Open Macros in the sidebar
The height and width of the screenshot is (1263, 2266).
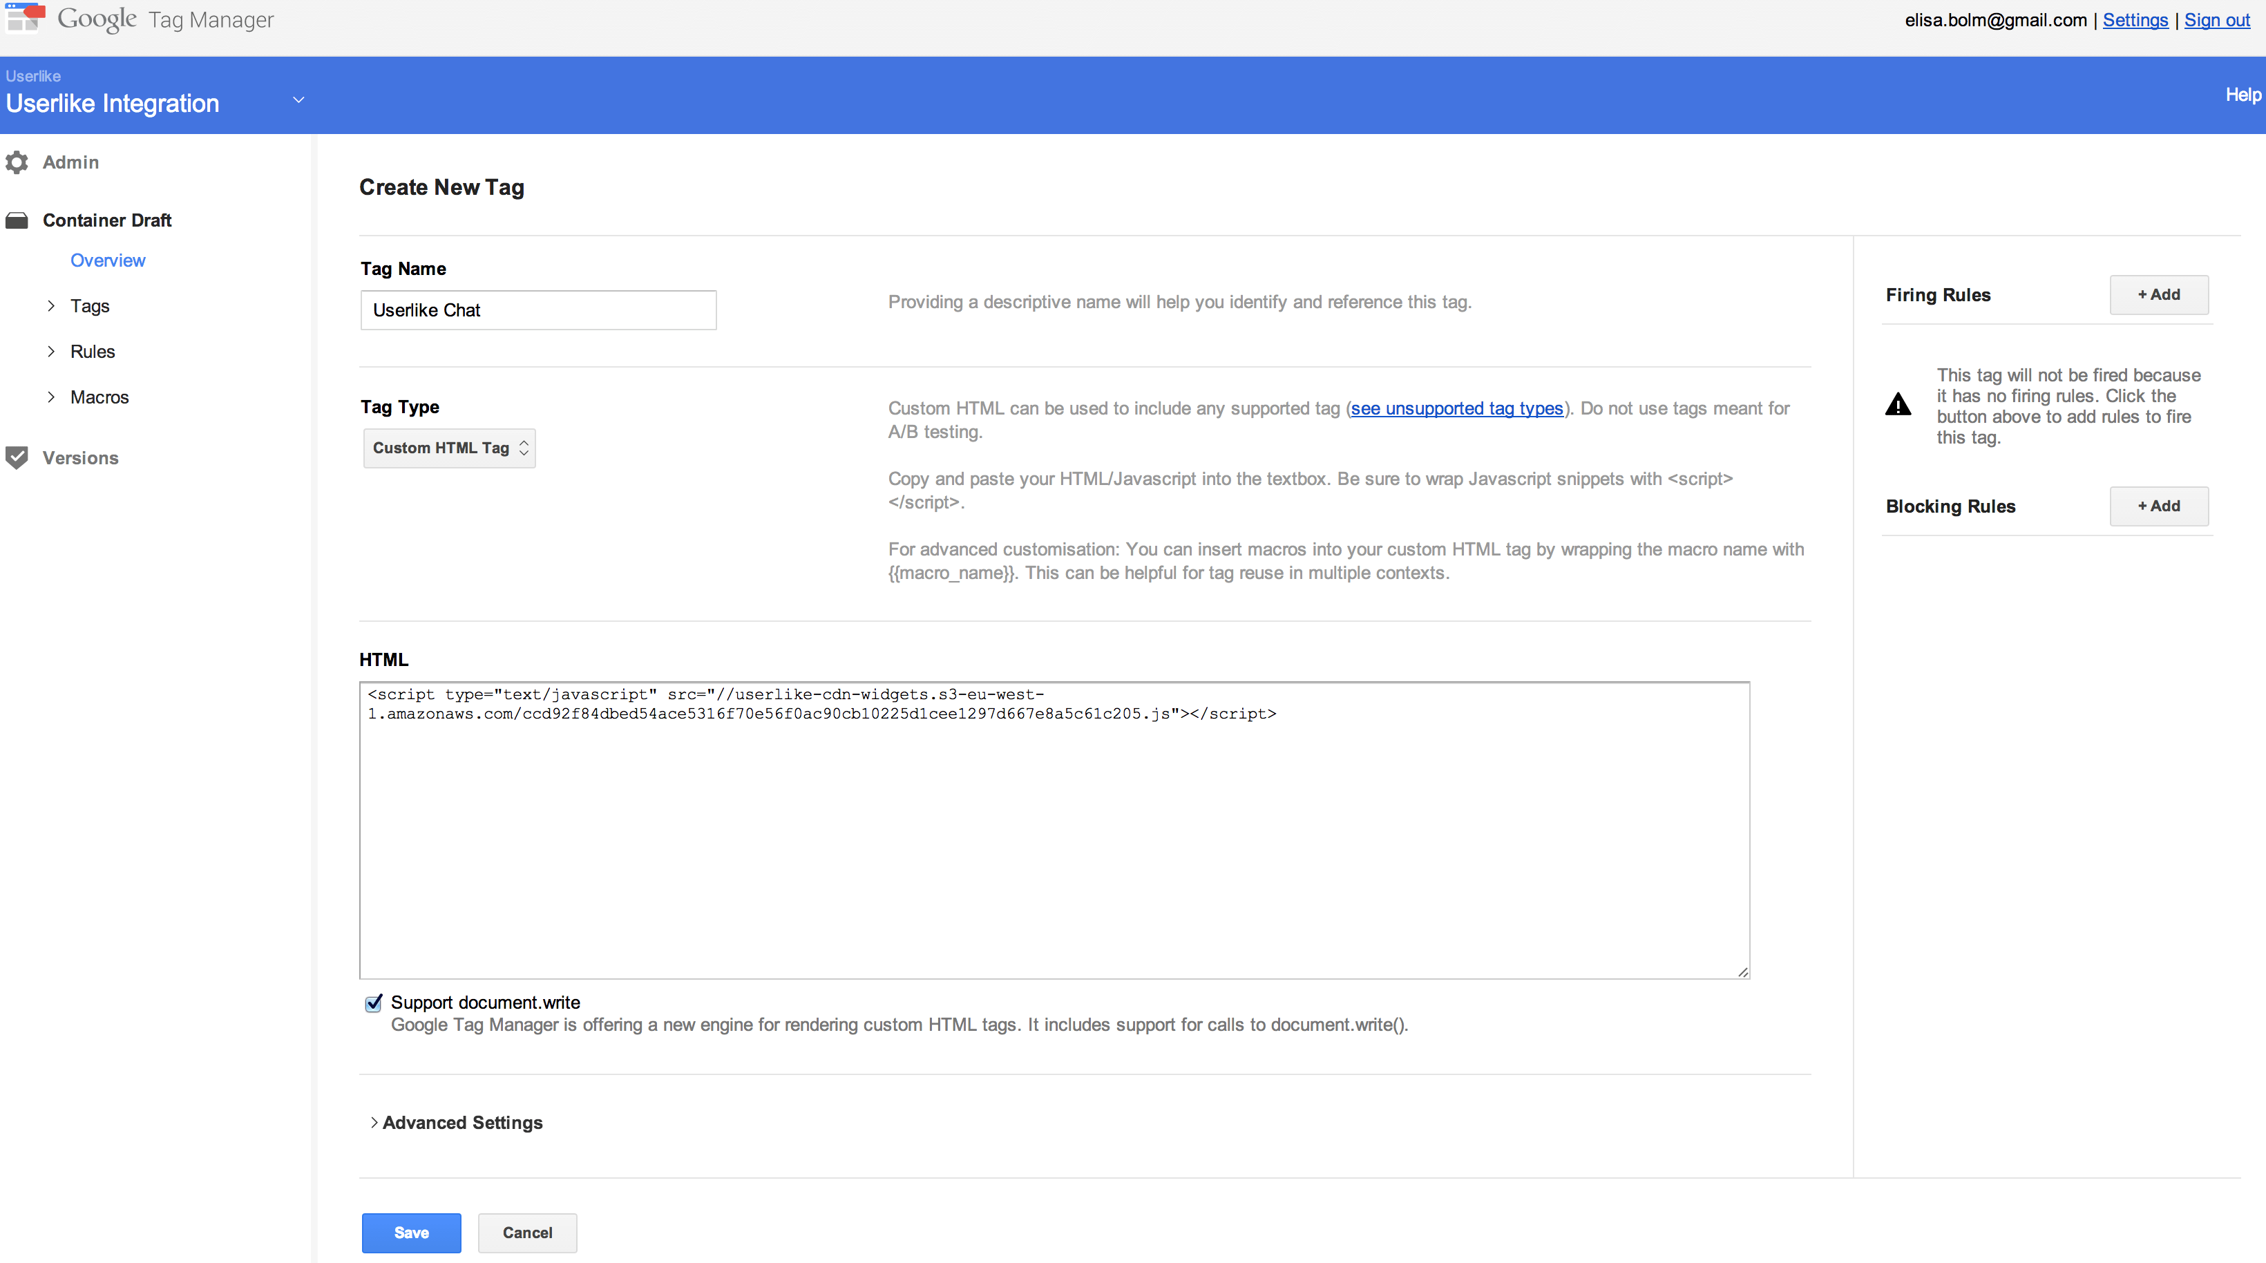coord(99,397)
